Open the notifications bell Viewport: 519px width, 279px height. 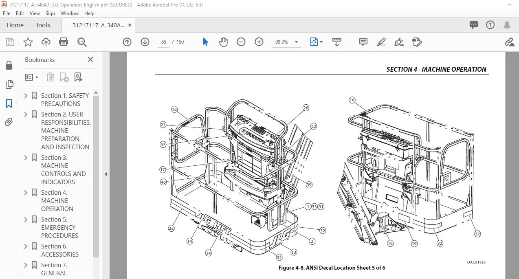tap(507, 25)
